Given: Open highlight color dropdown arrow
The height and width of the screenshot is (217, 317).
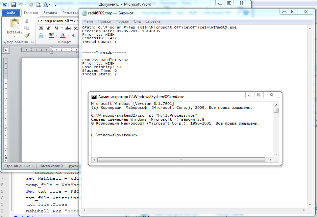Looking at the screenshot, I should [57, 35].
